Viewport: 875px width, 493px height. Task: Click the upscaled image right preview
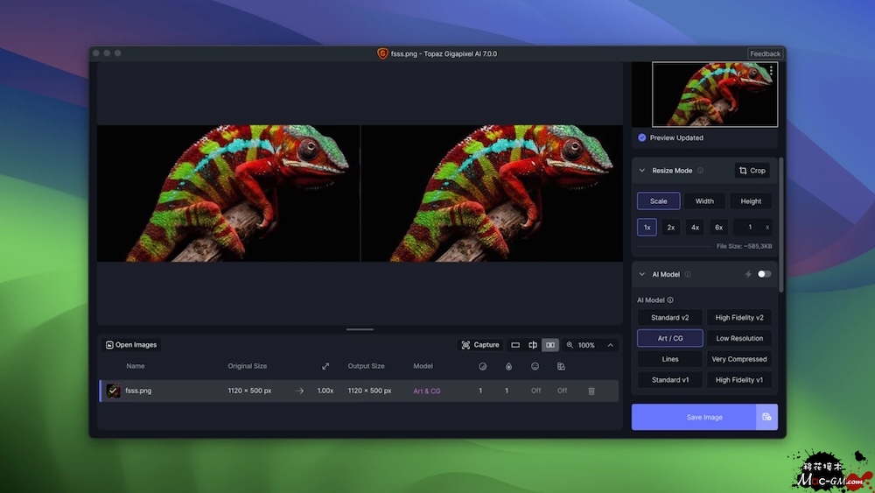(x=492, y=194)
